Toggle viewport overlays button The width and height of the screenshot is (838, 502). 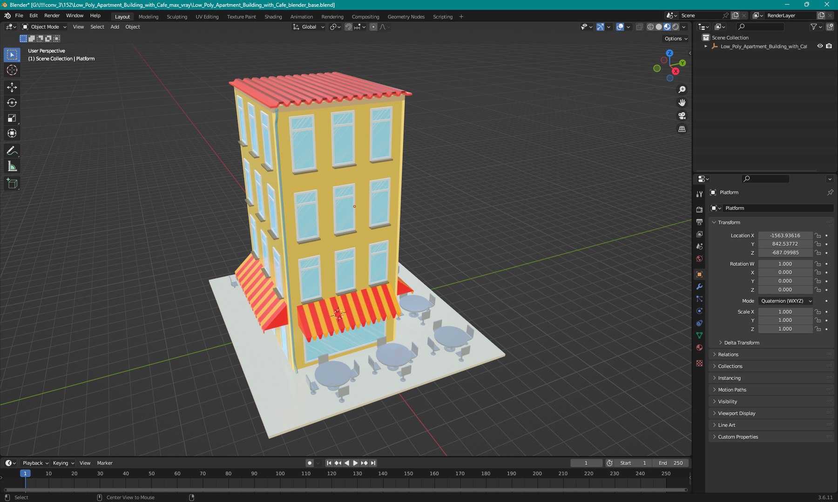(620, 27)
